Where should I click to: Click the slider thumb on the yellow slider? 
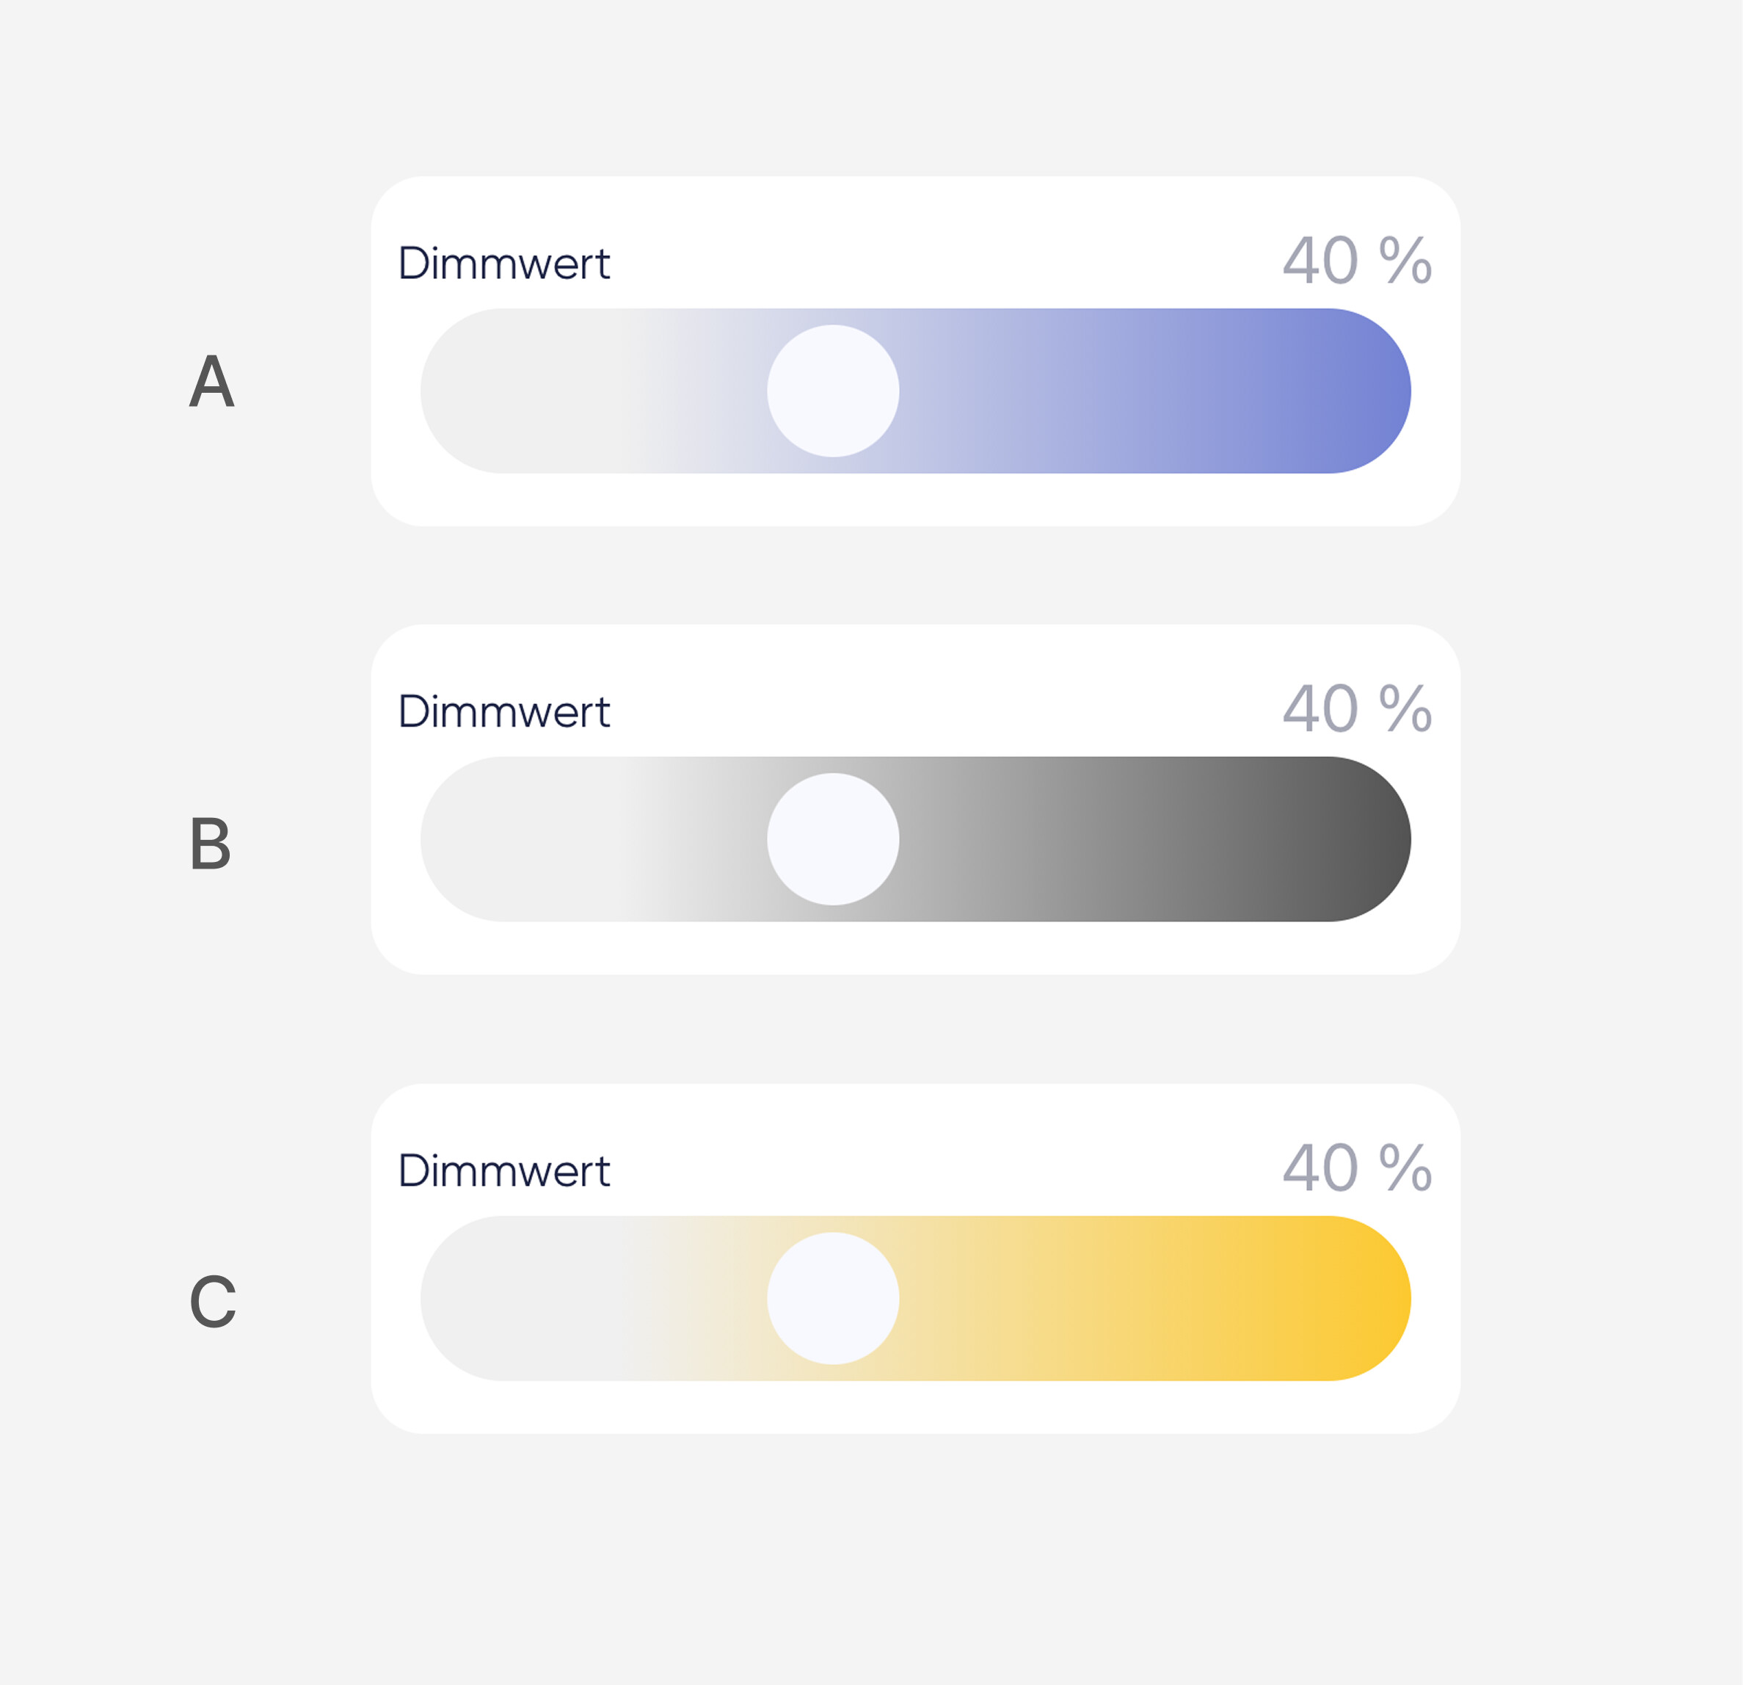click(832, 1298)
